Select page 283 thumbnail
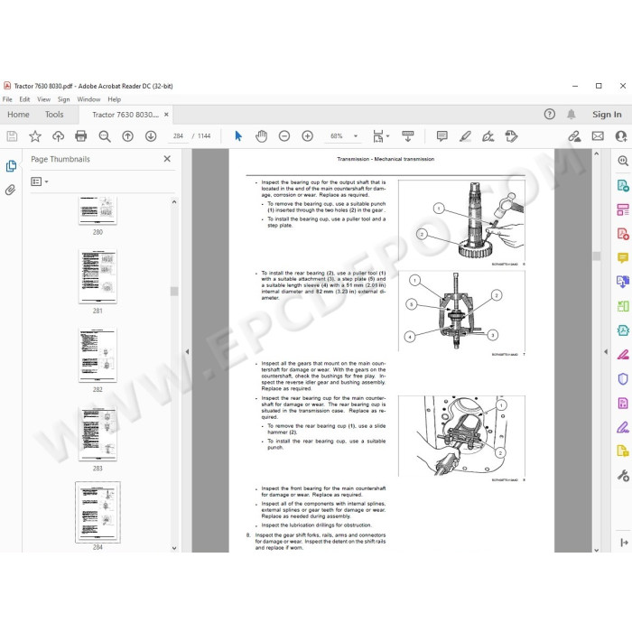Image resolution: width=632 pixels, height=632 pixels. click(98, 433)
